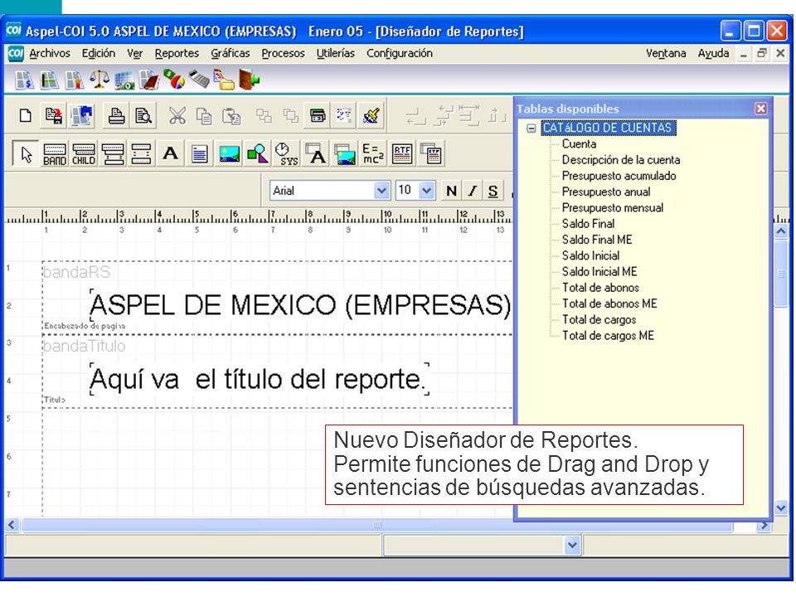Click the pie chart graphics icon
Screen dimensions: 796x597
point(174,80)
